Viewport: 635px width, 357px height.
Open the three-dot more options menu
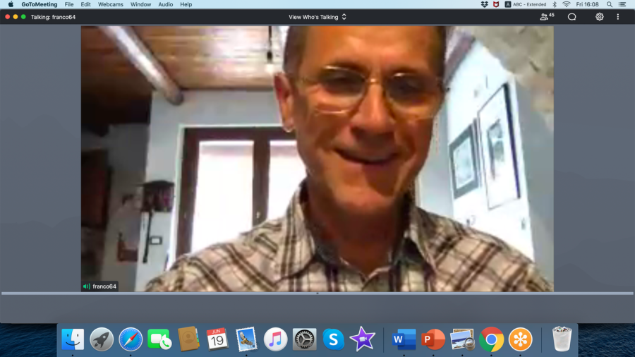coord(618,17)
